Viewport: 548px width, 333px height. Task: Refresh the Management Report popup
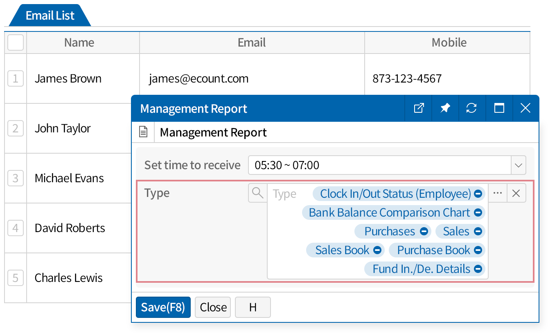471,108
